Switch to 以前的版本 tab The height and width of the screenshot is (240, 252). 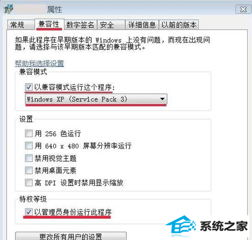179,25
